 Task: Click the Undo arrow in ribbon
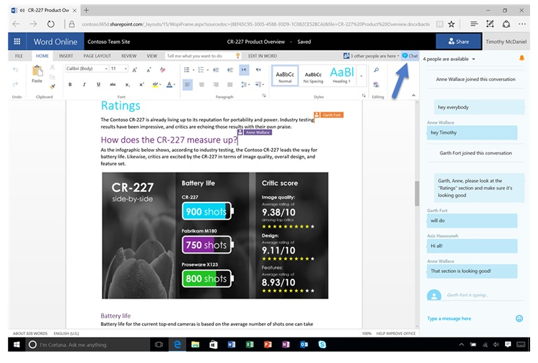point(16,70)
